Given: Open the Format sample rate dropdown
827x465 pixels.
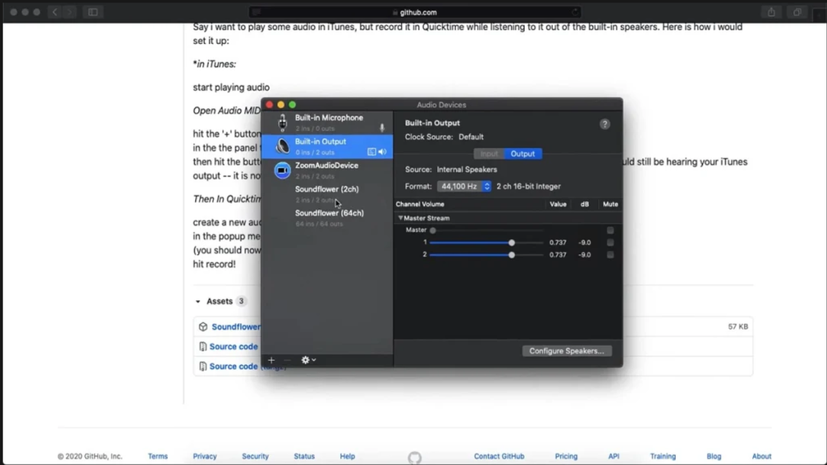Looking at the screenshot, I should [464, 186].
